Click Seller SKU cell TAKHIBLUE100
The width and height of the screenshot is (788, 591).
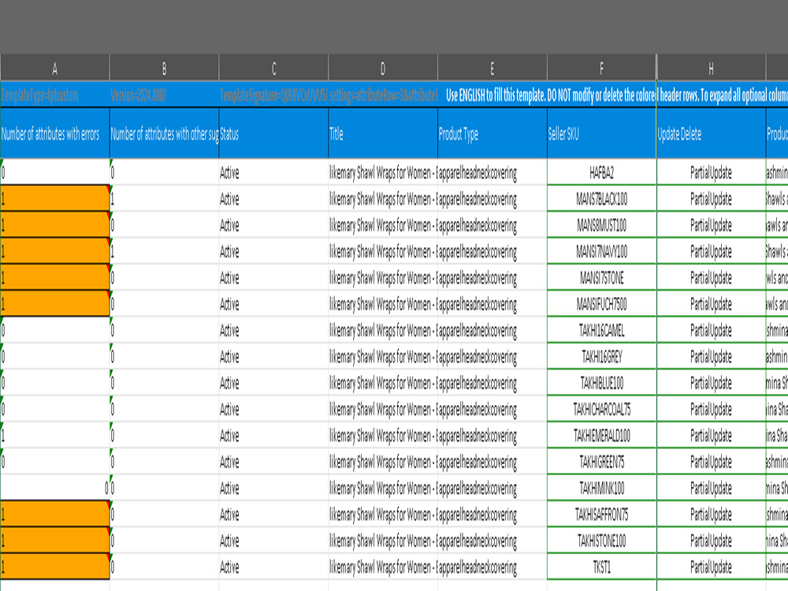(601, 382)
